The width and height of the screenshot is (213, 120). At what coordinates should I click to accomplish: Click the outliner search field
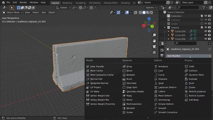coord(187,8)
